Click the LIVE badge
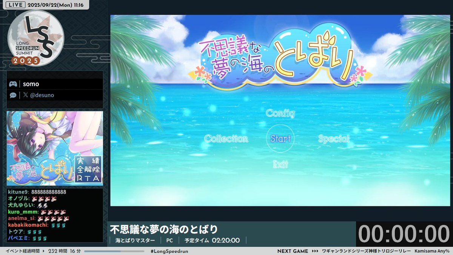The image size is (453, 255). pos(16,5)
